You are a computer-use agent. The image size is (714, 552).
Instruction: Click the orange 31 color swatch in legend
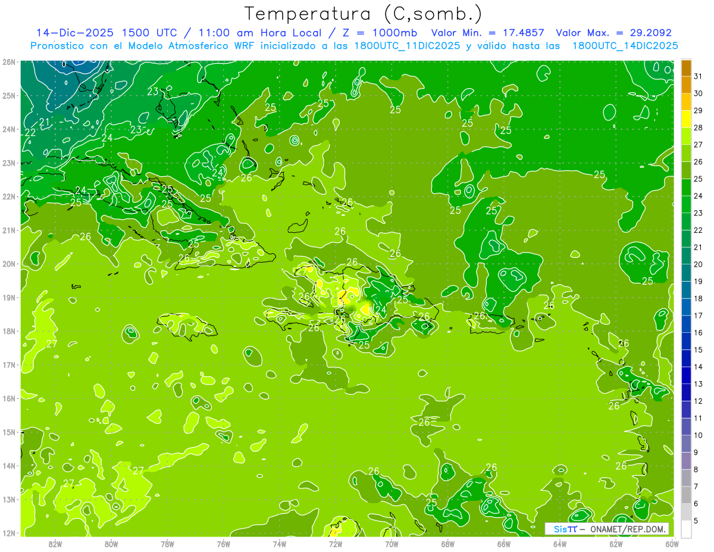[685, 68]
